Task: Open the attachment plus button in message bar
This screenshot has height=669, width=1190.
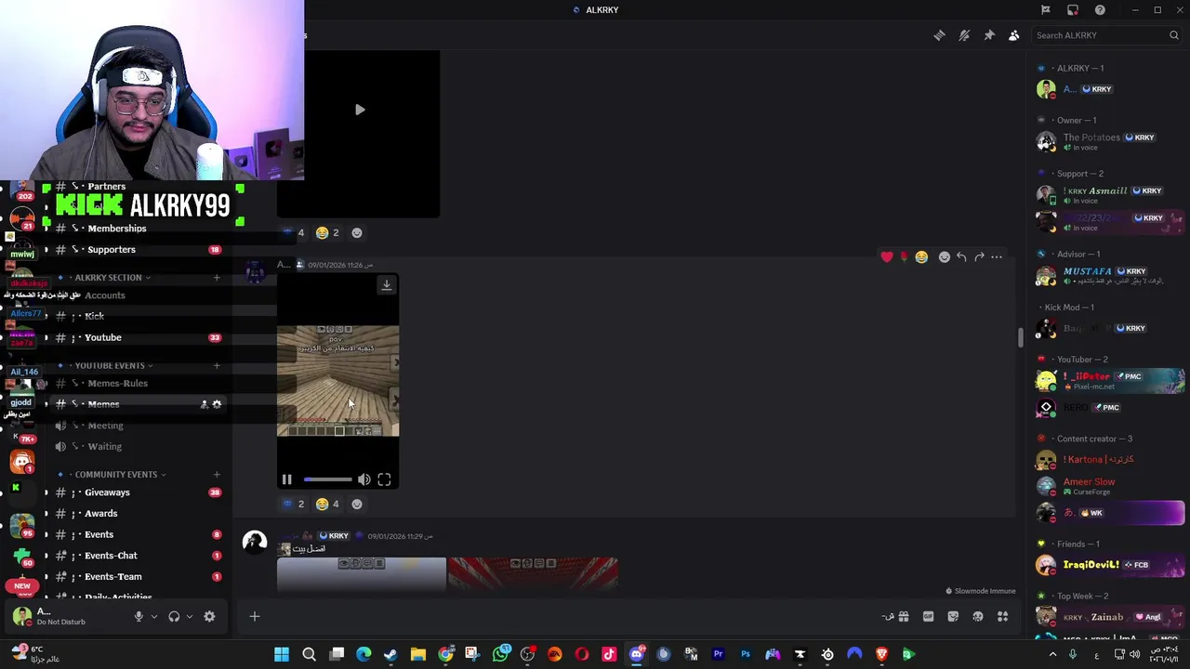Action: coord(254,616)
